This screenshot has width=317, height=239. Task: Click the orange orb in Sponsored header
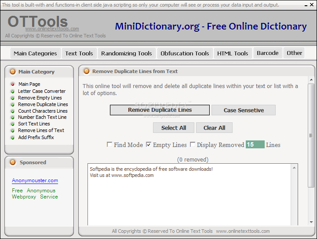tap(13, 162)
